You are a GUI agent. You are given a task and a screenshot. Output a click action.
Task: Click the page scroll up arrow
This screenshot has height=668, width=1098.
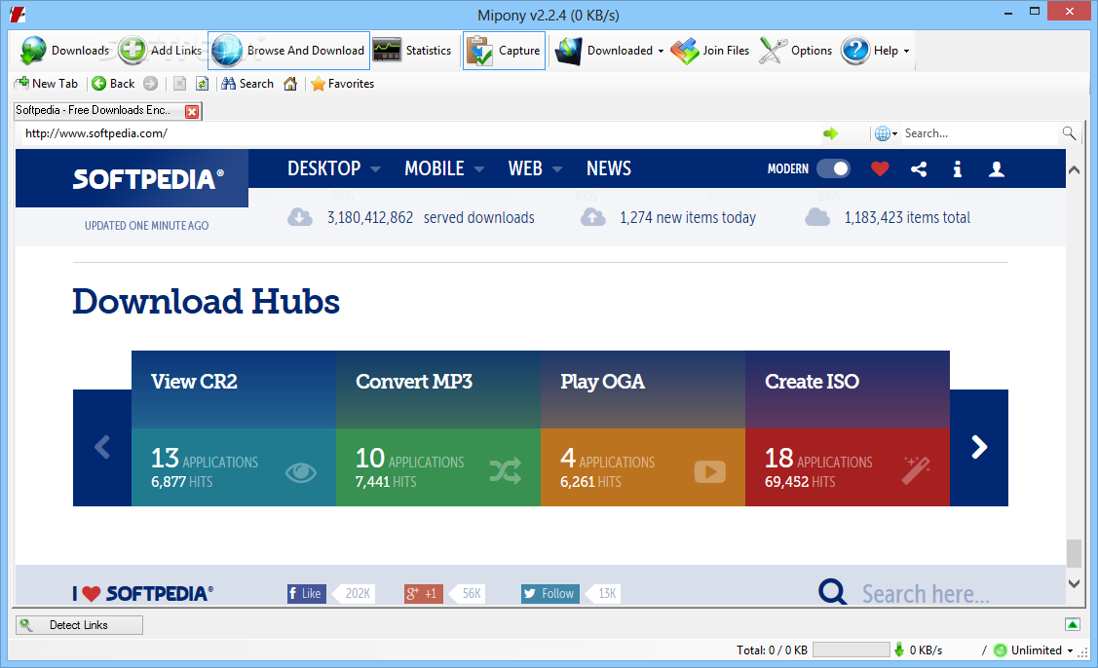(1074, 169)
